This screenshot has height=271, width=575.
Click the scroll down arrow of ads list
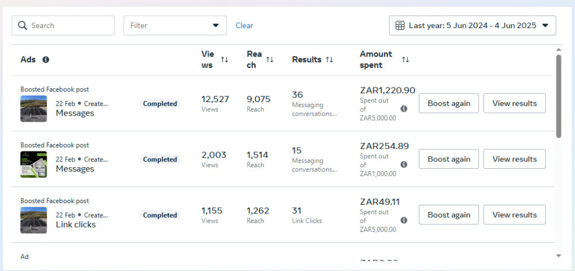pos(558,255)
